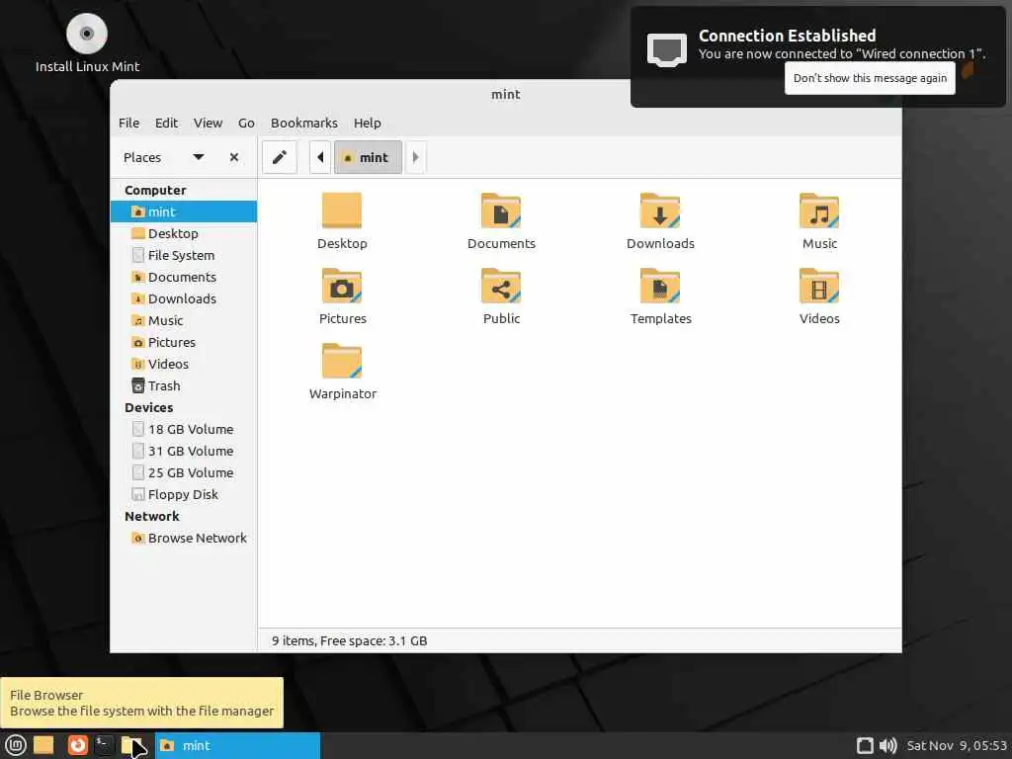Open the Edit menu
Viewport: 1012px width, 759px height.
[x=166, y=123]
